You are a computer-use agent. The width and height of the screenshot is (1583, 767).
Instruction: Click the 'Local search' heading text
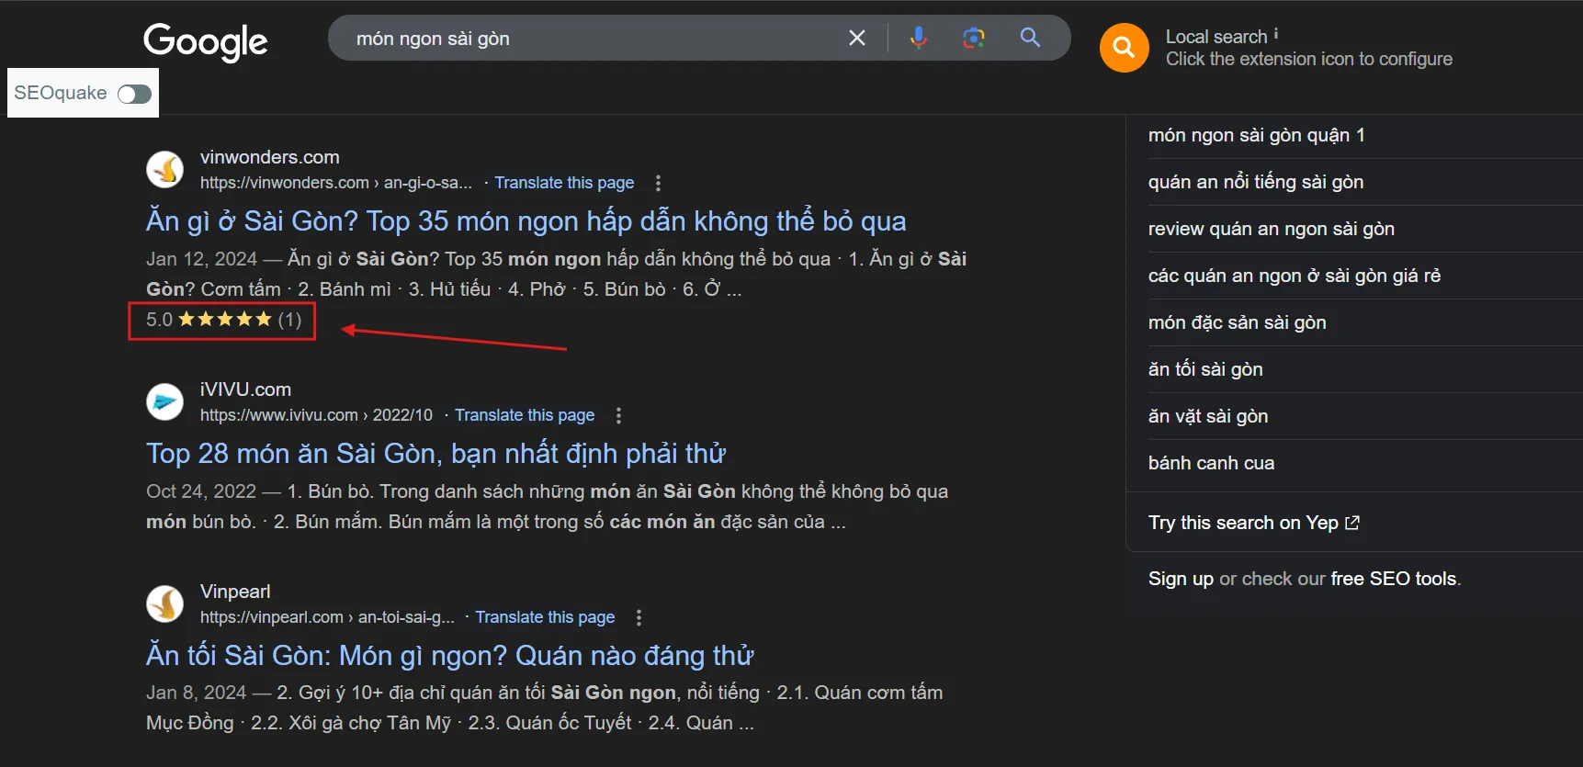tap(1216, 37)
